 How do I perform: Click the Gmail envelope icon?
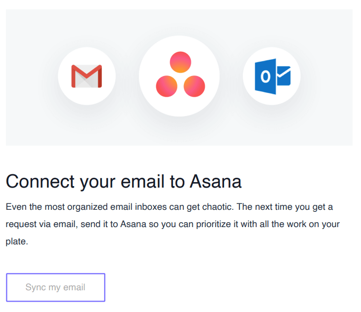(x=87, y=77)
